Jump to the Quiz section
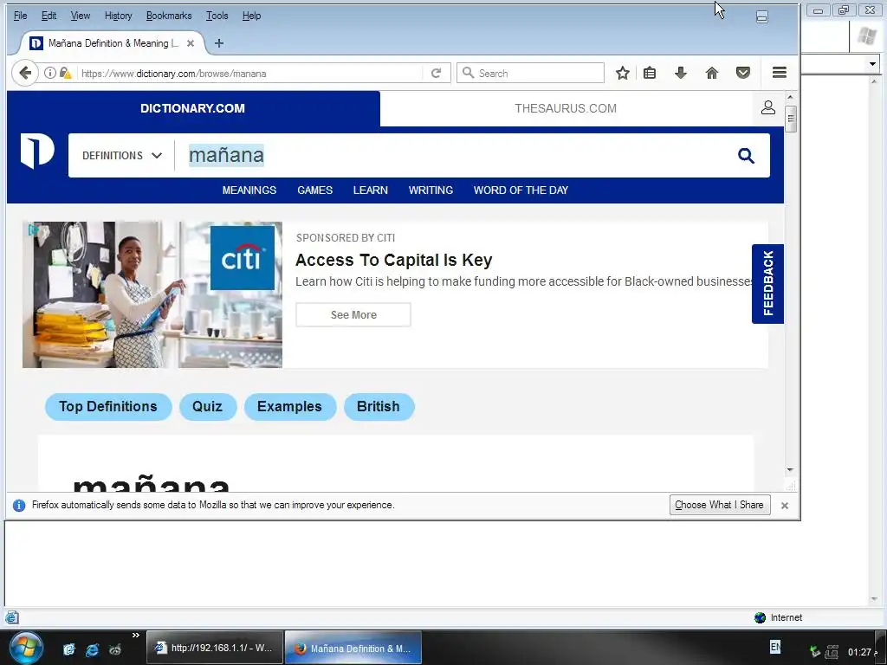This screenshot has height=665, width=887. pyautogui.click(x=208, y=407)
